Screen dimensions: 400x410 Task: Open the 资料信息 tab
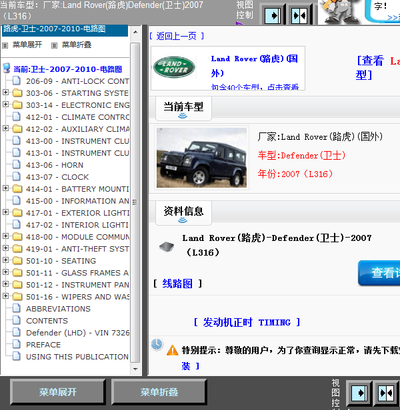183,213
